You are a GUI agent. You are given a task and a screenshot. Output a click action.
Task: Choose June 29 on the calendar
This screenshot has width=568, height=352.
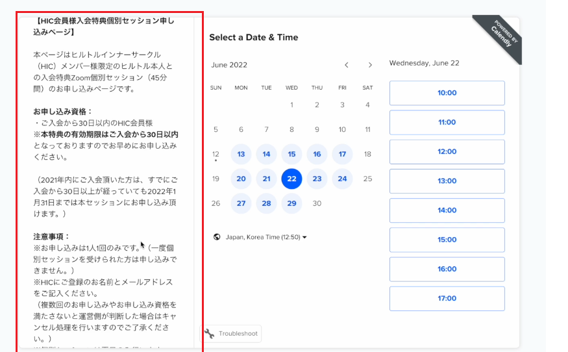(x=291, y=203)
